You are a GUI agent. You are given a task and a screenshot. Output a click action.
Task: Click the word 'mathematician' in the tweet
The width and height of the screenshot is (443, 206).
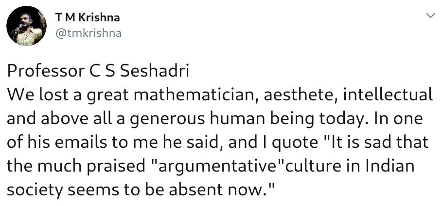(x=197, y=95)
